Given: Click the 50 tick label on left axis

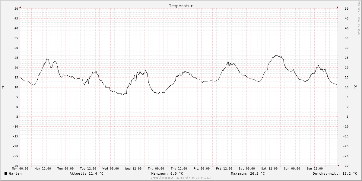Looking at the screenshot, I should coord(17,8).
